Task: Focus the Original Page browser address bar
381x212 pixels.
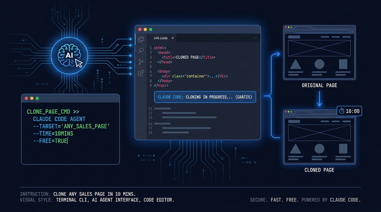Action: click(x=323, y=31)
